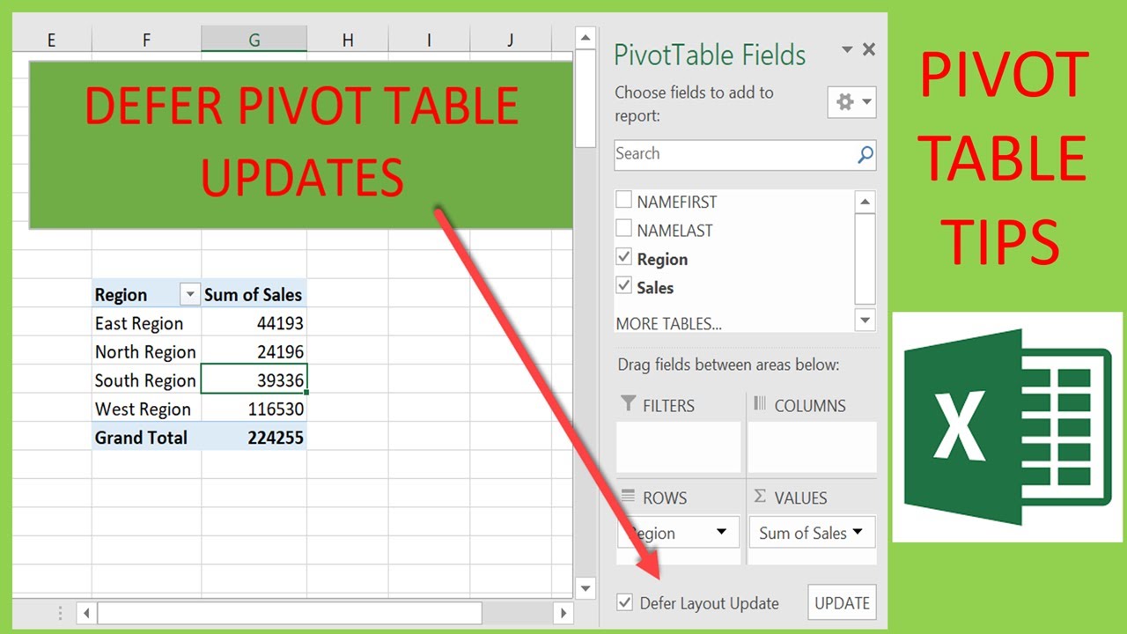Click the sheet tab bar split handle dots
Screen dimensions: 1127x634
(x=60, y=612)
